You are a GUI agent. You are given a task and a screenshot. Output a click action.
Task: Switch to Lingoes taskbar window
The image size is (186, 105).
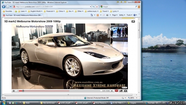click(x=135, y=103)
